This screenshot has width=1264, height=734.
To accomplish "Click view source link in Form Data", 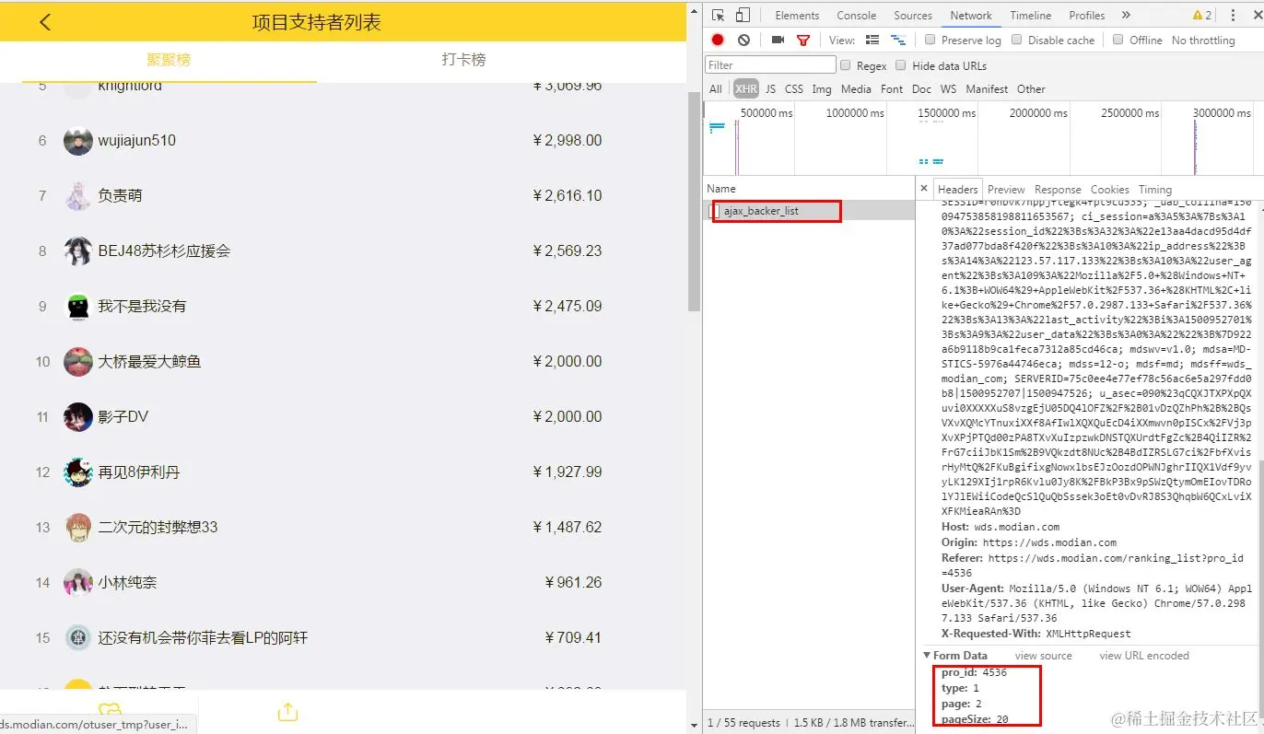I will coord(1044,656).
